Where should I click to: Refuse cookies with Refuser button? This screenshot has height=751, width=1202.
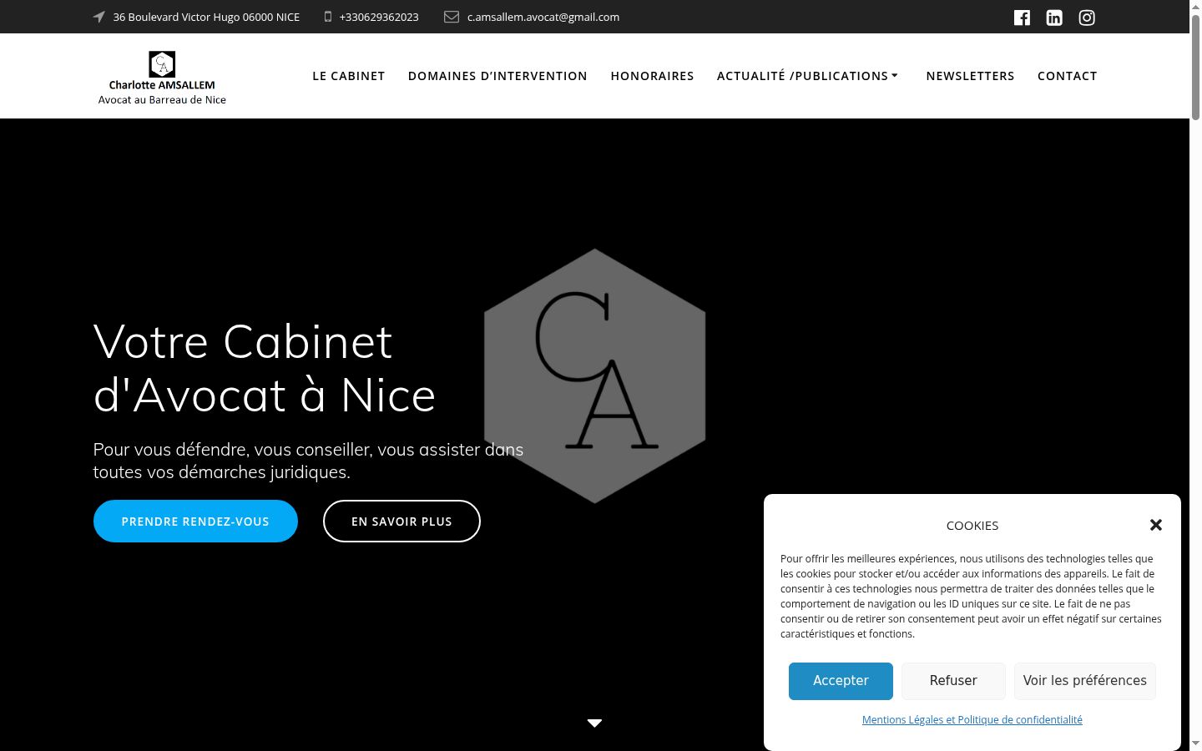[x=953, y=681]
